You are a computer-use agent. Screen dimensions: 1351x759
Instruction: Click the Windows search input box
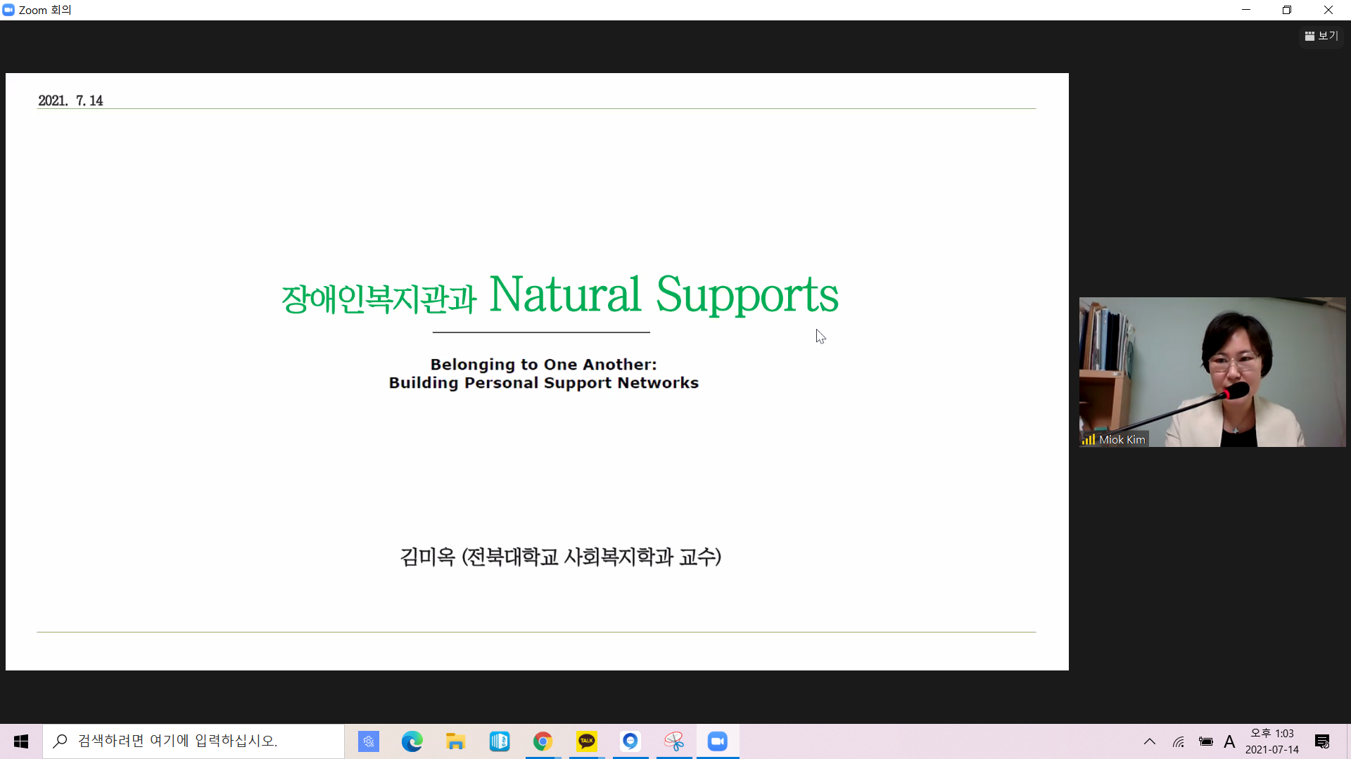point(194,741)
